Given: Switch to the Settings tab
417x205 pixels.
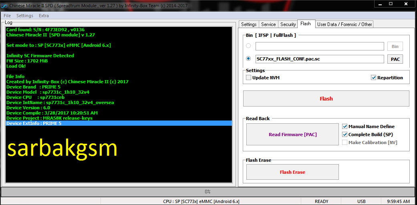Looking at the screenshot, I should click(x=249, y=24).
